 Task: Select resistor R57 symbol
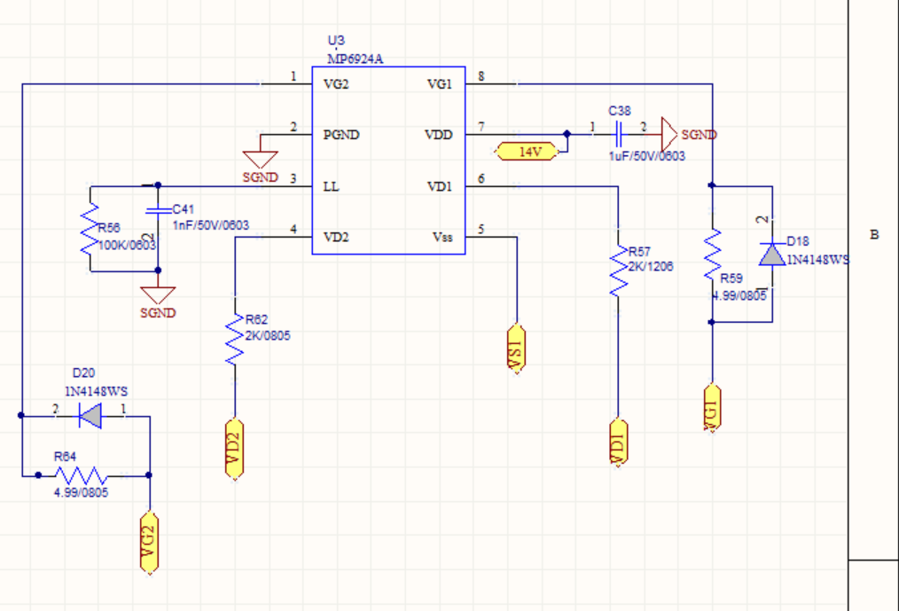pyautogui.click(x=618, y=270)
